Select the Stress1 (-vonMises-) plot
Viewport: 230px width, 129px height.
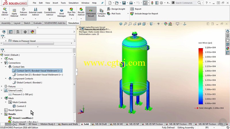(21, 118)
